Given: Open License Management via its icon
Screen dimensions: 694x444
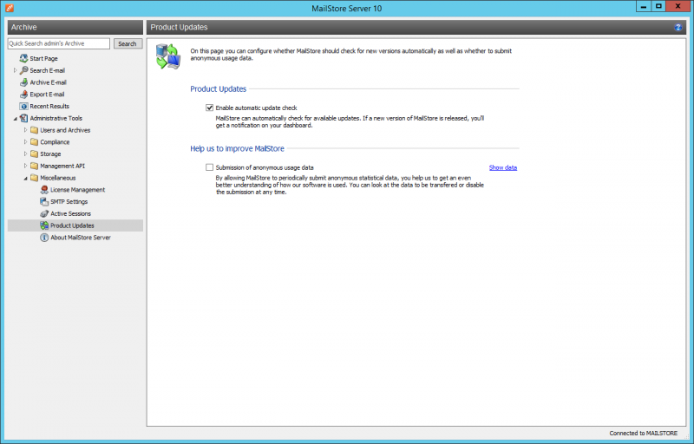Looking at the screenshot, I should [x=43, y=190].
